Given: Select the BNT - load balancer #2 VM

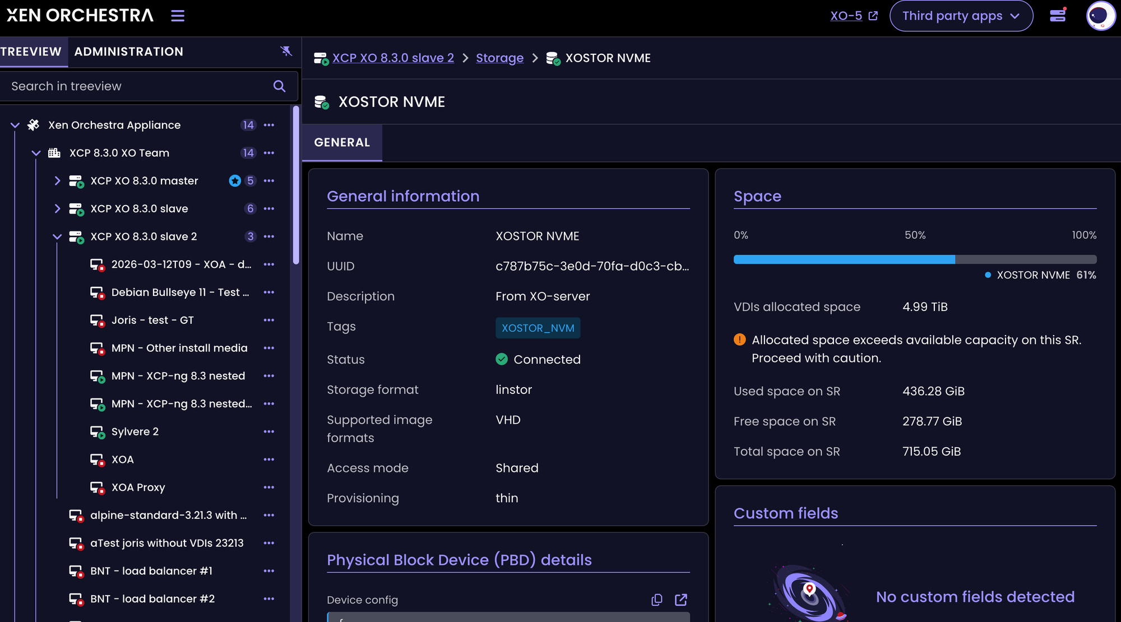Looking at the screenshot, I should click(x=152, y=599).
